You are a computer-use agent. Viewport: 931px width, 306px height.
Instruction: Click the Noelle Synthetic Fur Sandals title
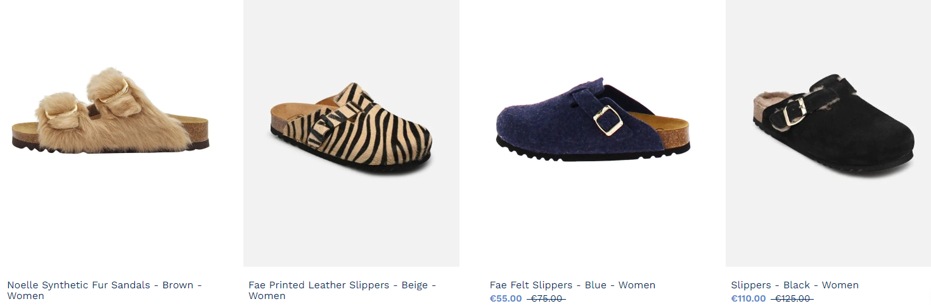point(105,290)
